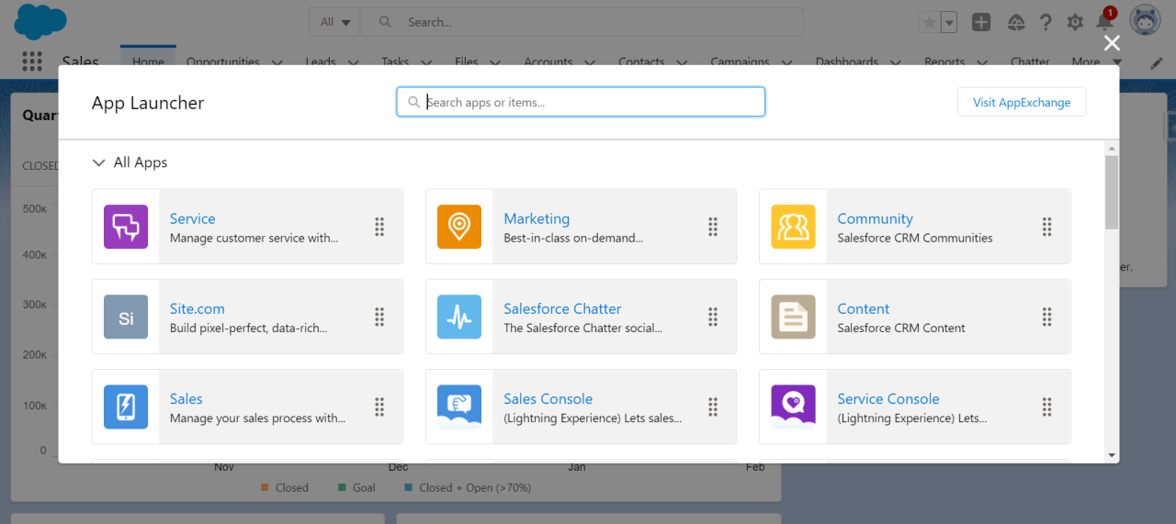Open the Sales app icon
1176x524 pixels.
coord(126,407)
